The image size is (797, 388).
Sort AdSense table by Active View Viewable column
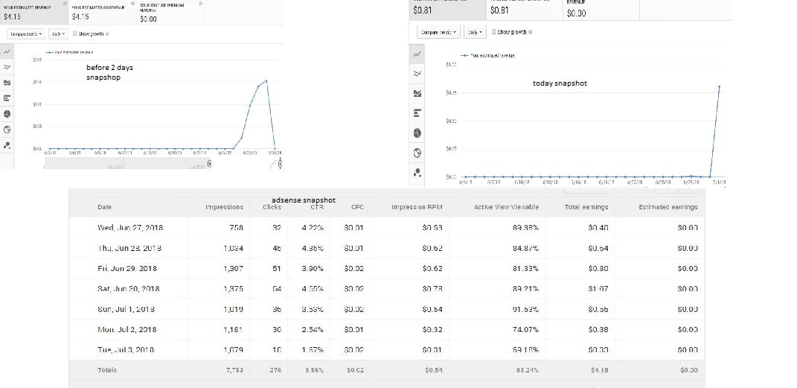pos(506,207)
